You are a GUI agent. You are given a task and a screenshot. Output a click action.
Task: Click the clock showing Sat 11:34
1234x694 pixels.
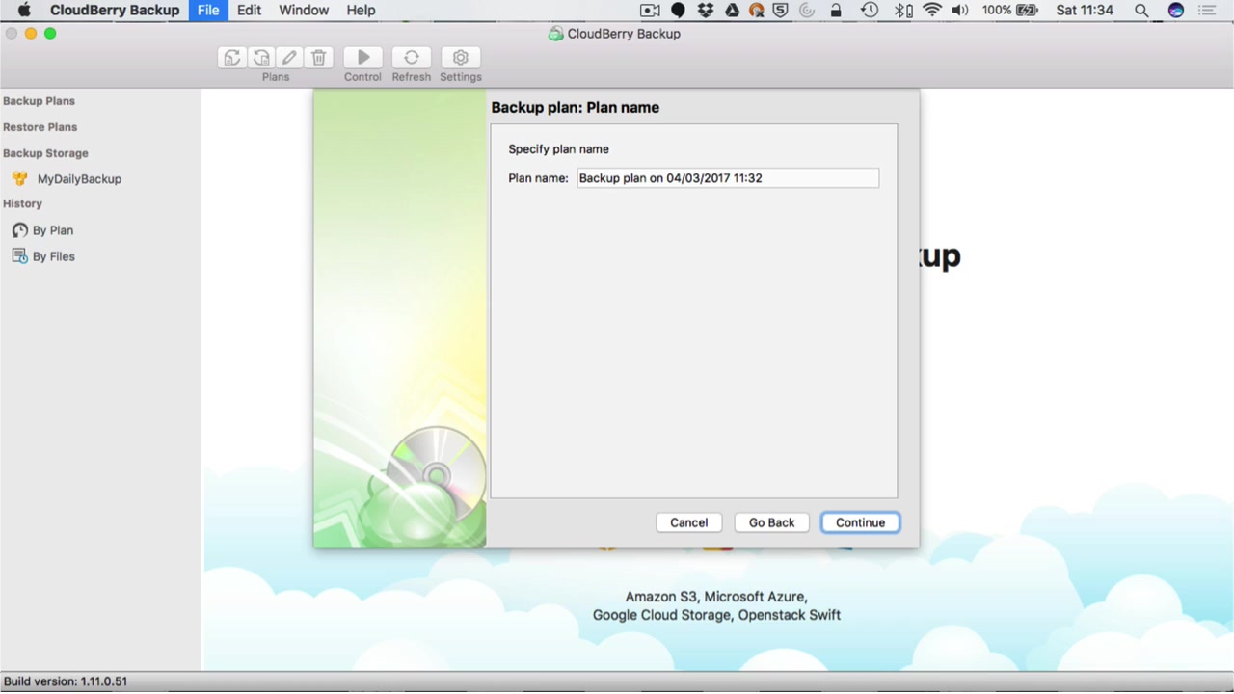(x=1085, y=11)
